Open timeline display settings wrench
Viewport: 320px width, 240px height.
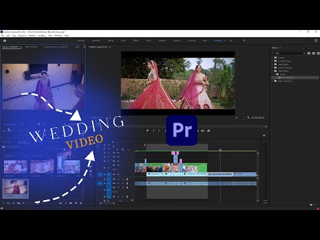pos(123,150)
